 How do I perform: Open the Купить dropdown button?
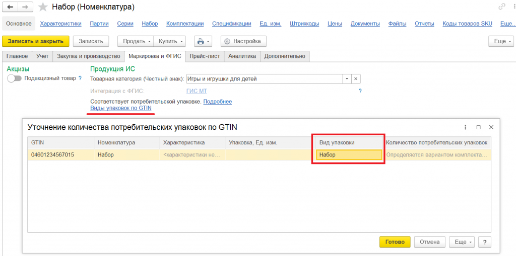pyautogui.click(x=169, y=41)
